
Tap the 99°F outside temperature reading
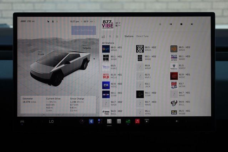86,21
